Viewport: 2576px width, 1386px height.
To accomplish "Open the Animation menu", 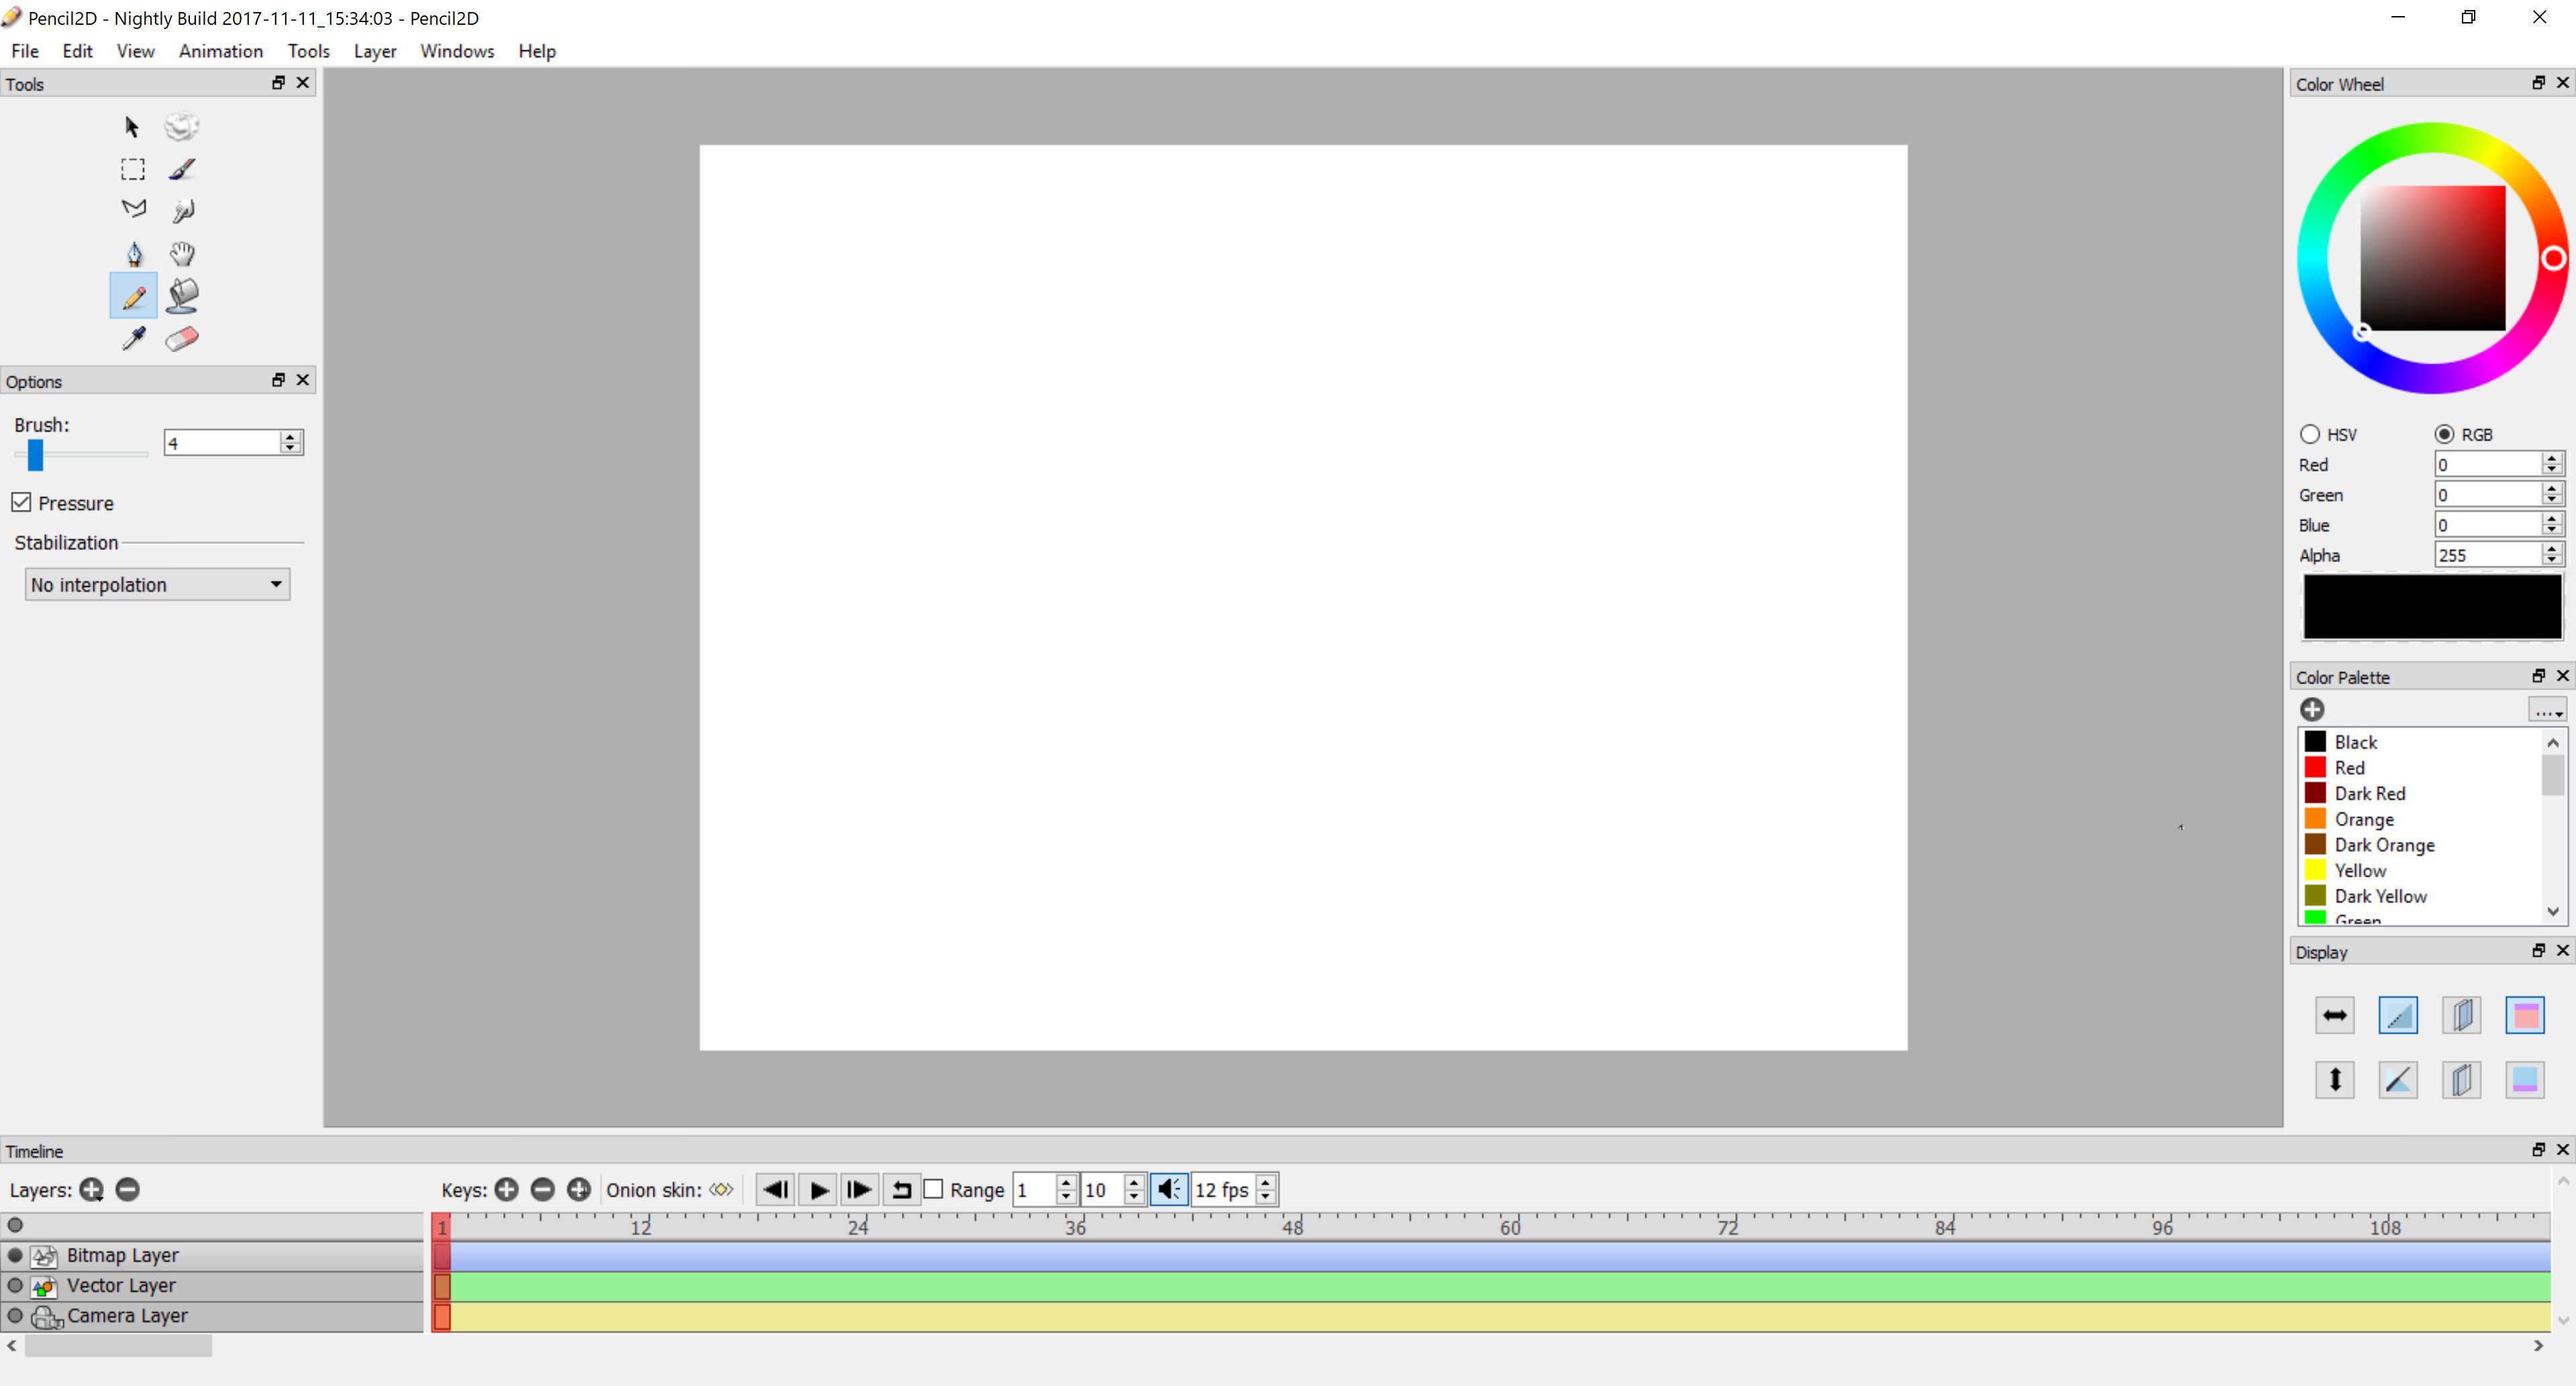I will (219, 50).
